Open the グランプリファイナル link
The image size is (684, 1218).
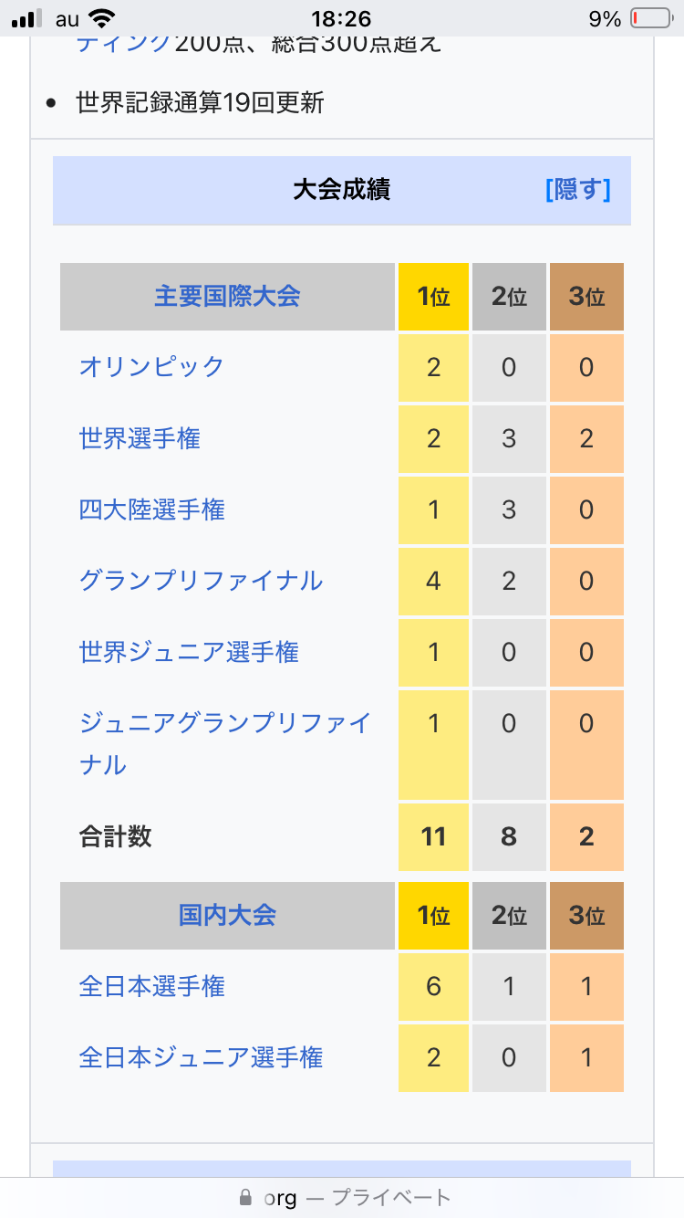(201, 581)
